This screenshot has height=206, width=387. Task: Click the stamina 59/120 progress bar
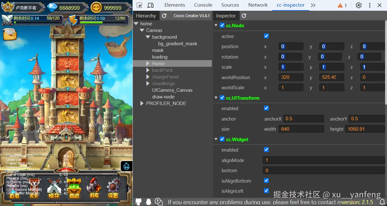37,23
